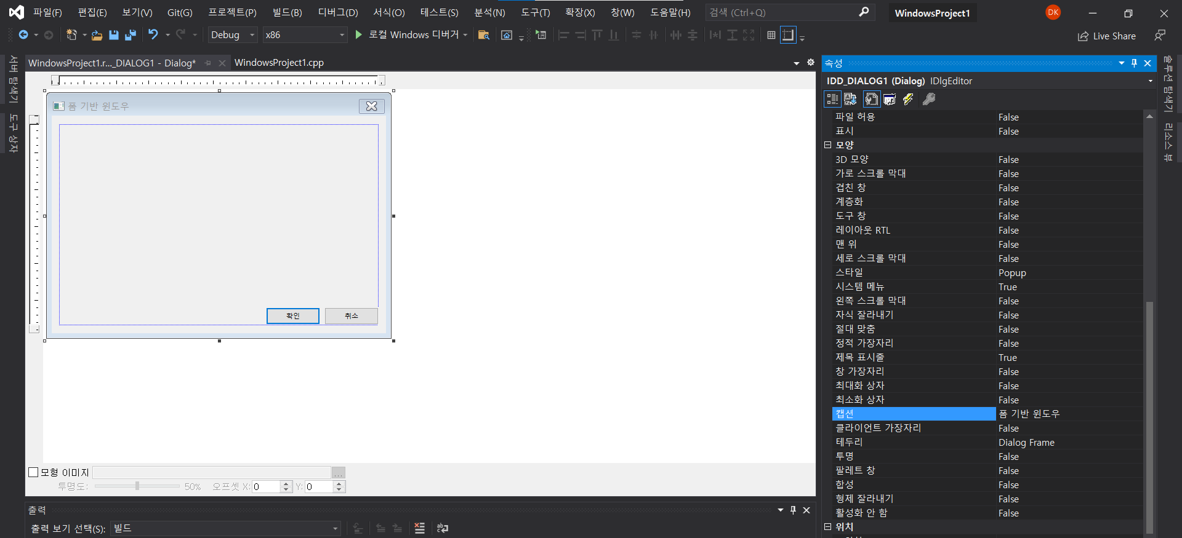Toggle the guidelines icon in dialog editor toolbar

(x=788, y=35)
